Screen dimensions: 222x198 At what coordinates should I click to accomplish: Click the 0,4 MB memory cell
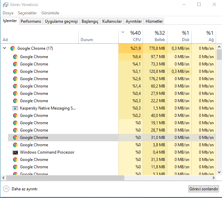(155, 152)
